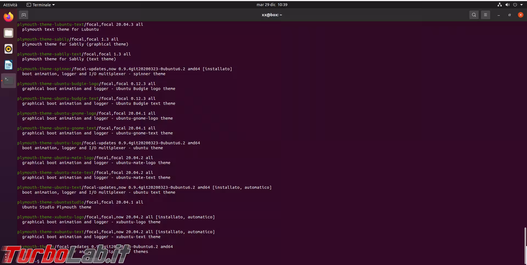The height and width of the screenshot is (265, 527).
Task: Close the terminal window
Action: click(x=520, y=15)
